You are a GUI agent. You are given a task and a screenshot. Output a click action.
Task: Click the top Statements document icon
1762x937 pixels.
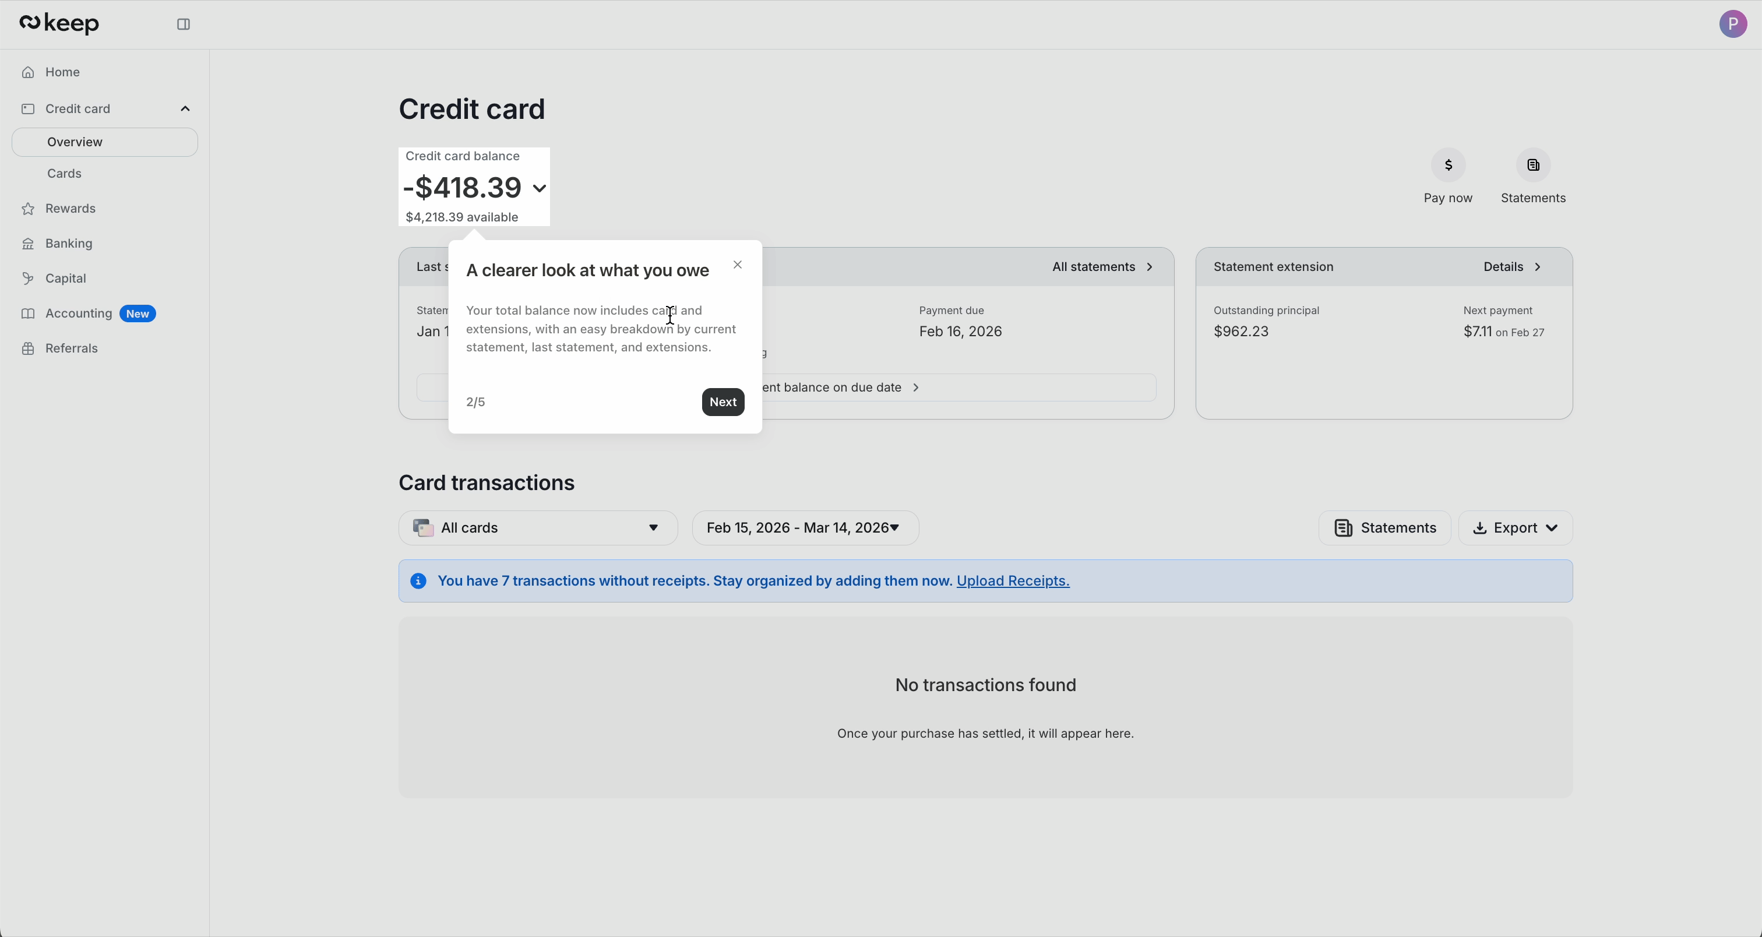[x=1533, y=165]
